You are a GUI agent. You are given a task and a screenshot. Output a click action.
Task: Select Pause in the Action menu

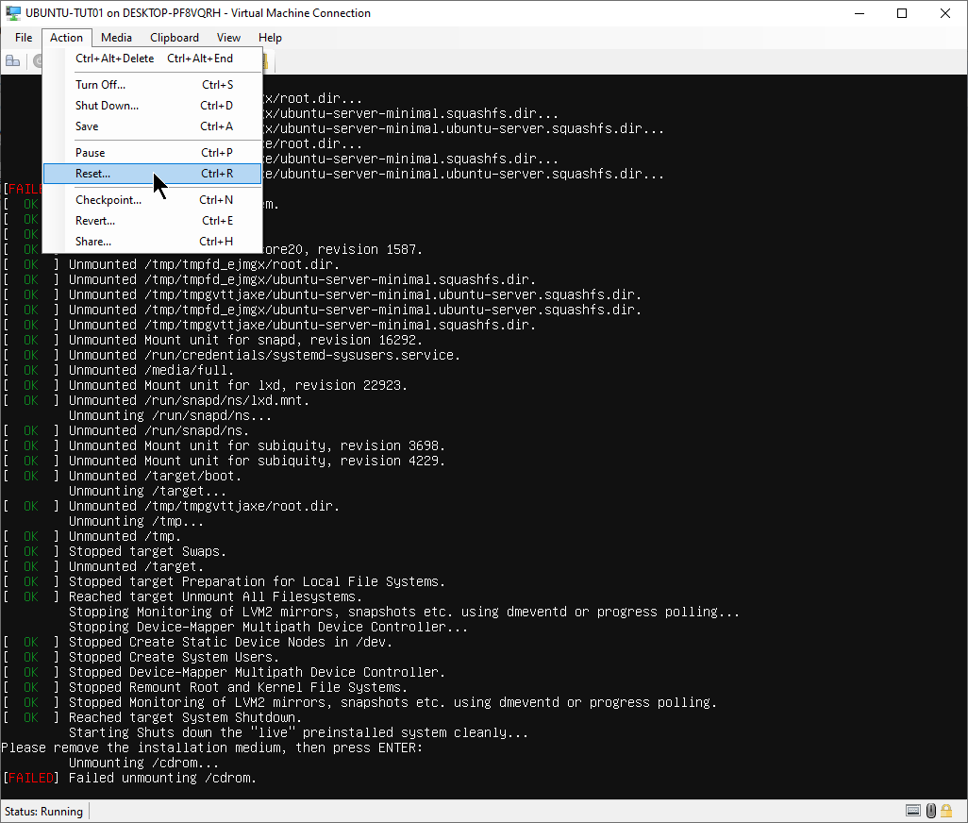click(153, 153)
